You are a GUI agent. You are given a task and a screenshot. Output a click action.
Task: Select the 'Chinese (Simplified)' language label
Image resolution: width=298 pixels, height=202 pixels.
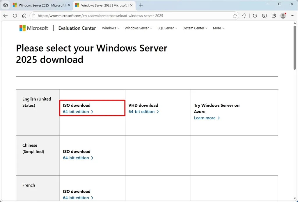point(33,148)
